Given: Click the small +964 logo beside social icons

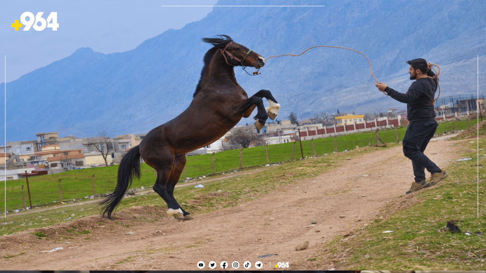Looking at the screenshot, I should pyautogui.click(x=282, y=265).
